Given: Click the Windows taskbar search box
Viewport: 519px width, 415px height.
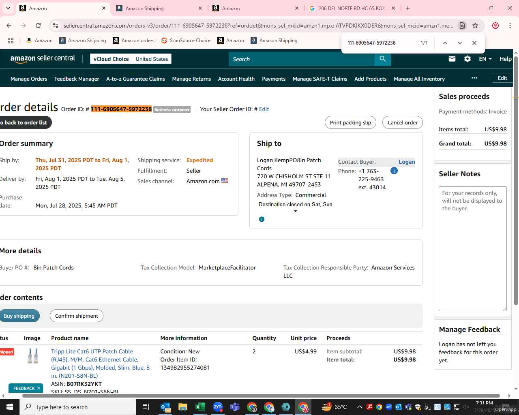Looking at the screenshot, I should pyautogui.click(x=78, y=407).
